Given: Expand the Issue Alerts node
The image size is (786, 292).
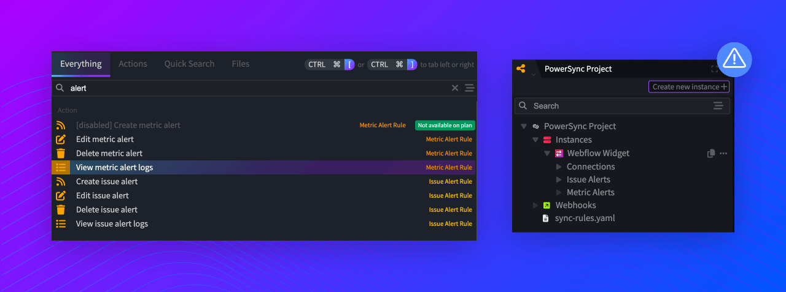Looking at the screenshot, I should pyautogui.click(x=559, y=179).
